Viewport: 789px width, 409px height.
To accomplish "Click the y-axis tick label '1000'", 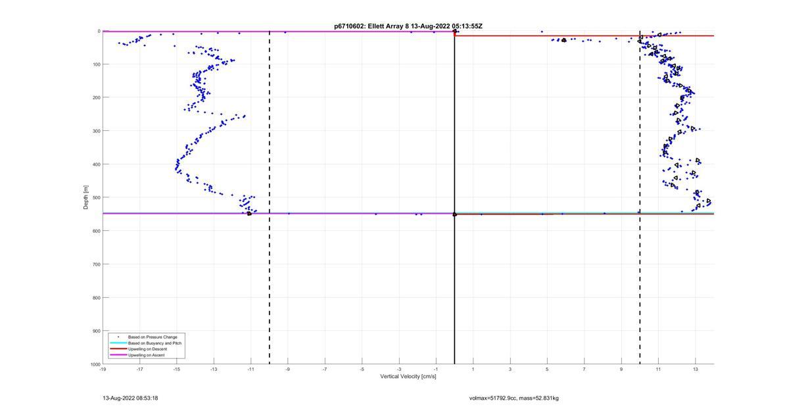I will [x=95, y=364].
